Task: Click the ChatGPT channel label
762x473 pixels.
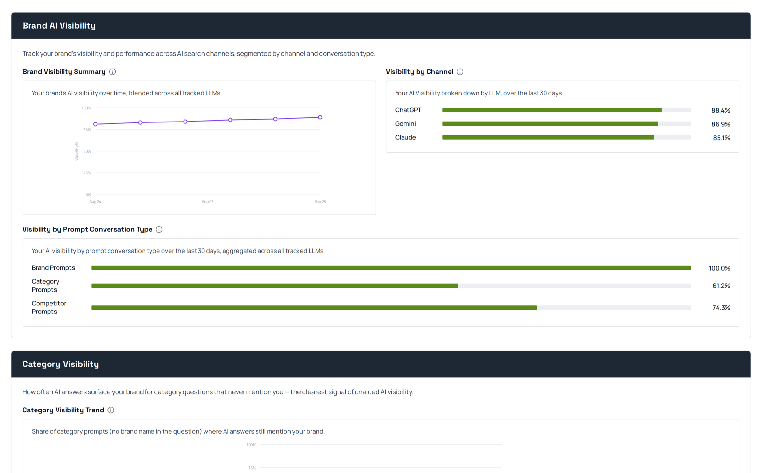Action: pyautogui.click(x=408, y=110)
